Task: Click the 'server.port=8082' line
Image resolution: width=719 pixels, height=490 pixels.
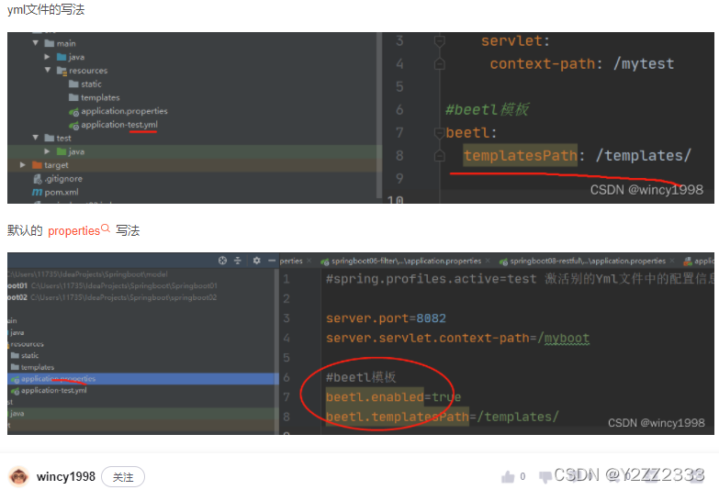Action: [386, 318]
